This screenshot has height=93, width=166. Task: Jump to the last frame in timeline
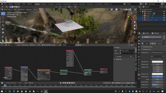(x=74, y=83)
